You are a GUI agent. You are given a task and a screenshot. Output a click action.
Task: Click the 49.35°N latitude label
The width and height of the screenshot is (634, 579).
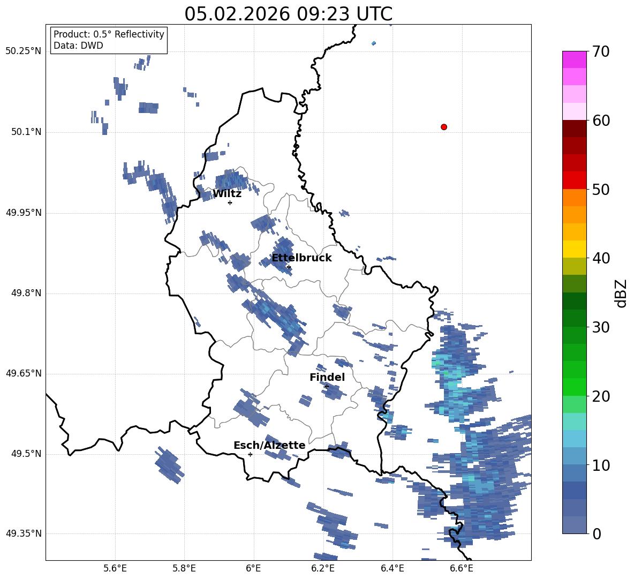(x=24, y=533)
